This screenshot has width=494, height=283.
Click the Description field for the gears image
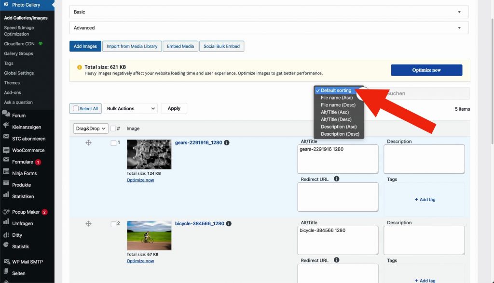click(424, 159)
